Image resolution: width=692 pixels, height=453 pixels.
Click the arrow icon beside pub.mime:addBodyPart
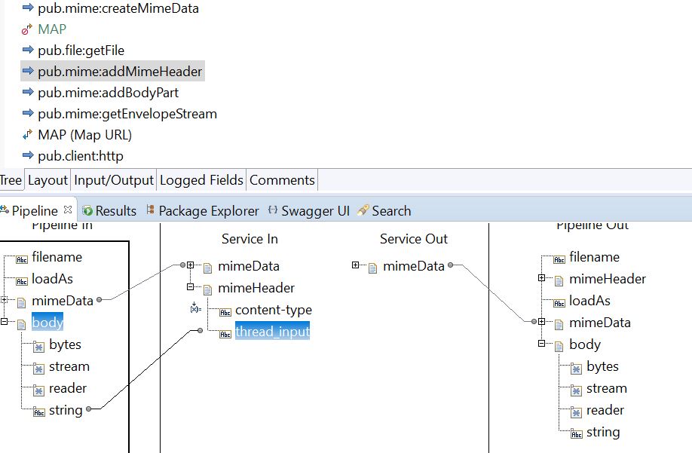[28, 92]
